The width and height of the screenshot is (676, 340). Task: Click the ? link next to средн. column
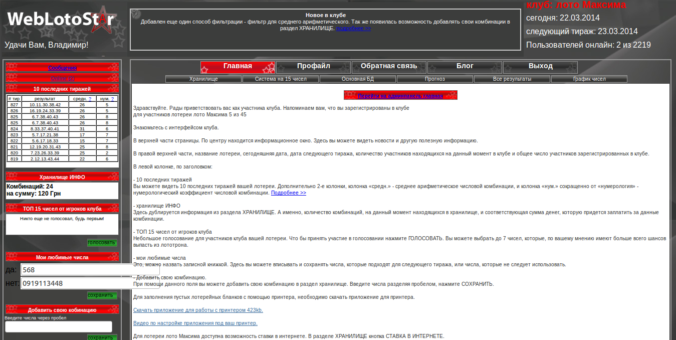pyautogui.click(x=90, y=99)
